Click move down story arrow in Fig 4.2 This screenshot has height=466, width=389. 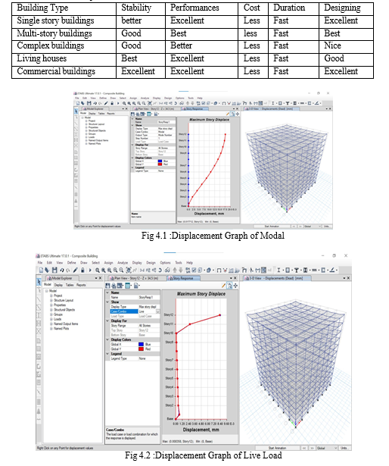point(181,271)
